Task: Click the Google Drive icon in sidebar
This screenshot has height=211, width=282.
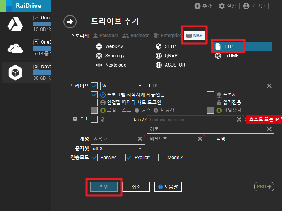Action: tap(15, 24)
